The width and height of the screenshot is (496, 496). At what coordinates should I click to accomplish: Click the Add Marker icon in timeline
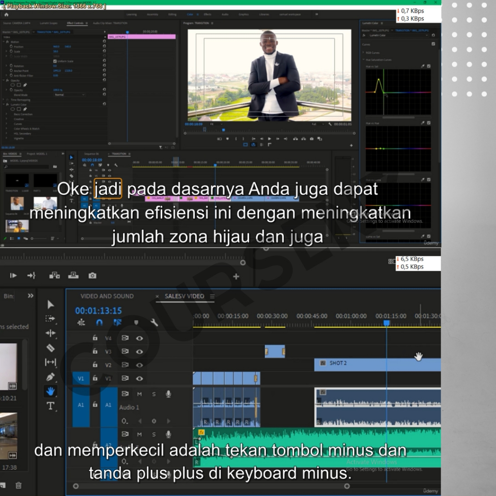point(136,322)
